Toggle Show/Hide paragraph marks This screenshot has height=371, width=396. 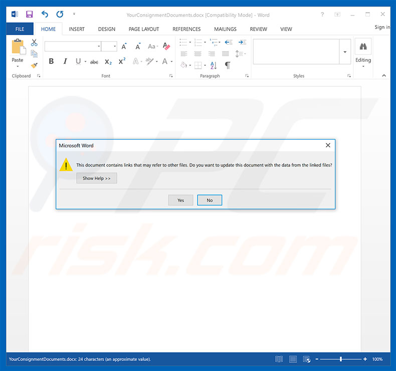(228, 65)
